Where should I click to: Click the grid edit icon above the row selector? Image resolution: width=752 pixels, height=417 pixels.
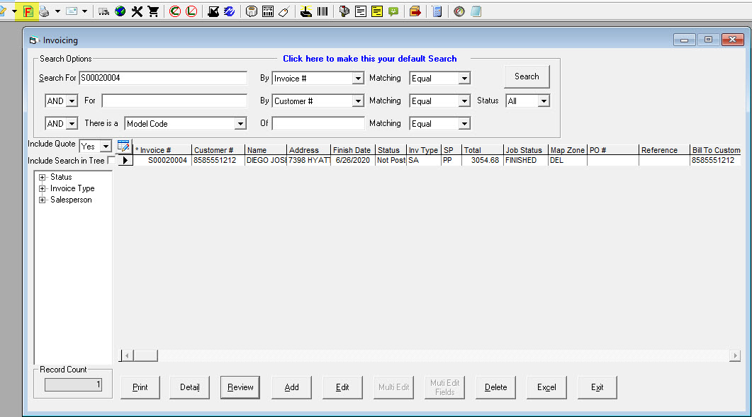pyautogui.click(x=123, y=147)
